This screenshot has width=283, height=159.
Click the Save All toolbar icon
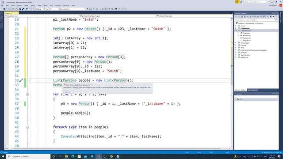point(23,9)
